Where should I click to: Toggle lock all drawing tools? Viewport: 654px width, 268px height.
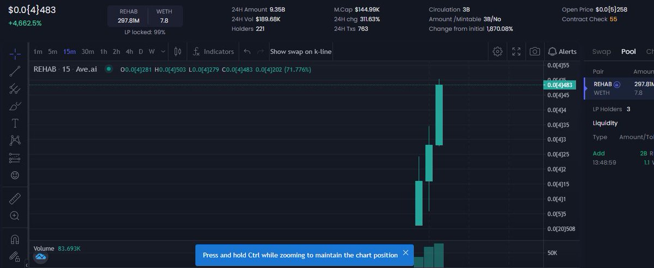15,256
